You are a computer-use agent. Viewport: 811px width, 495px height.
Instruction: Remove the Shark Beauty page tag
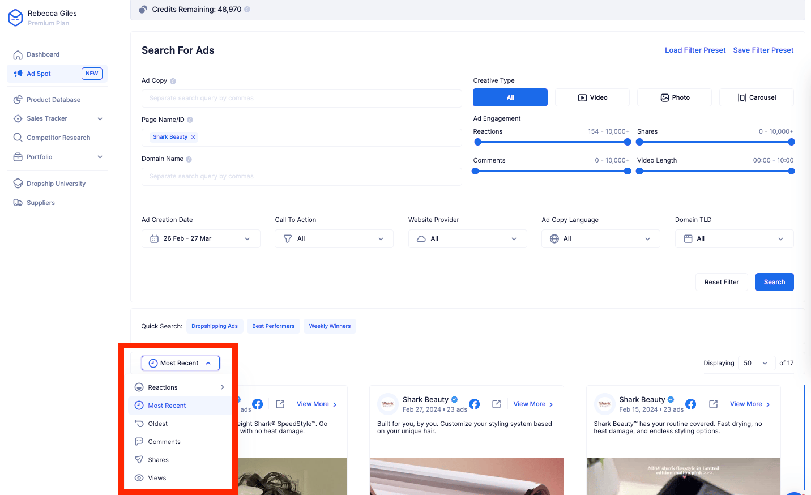(193, 137)
